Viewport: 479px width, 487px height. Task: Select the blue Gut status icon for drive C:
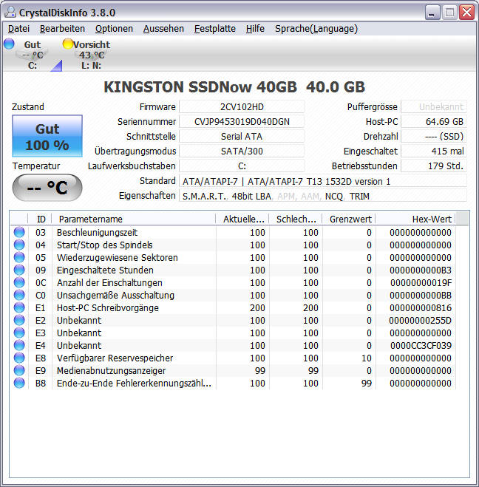pos(9,44)
